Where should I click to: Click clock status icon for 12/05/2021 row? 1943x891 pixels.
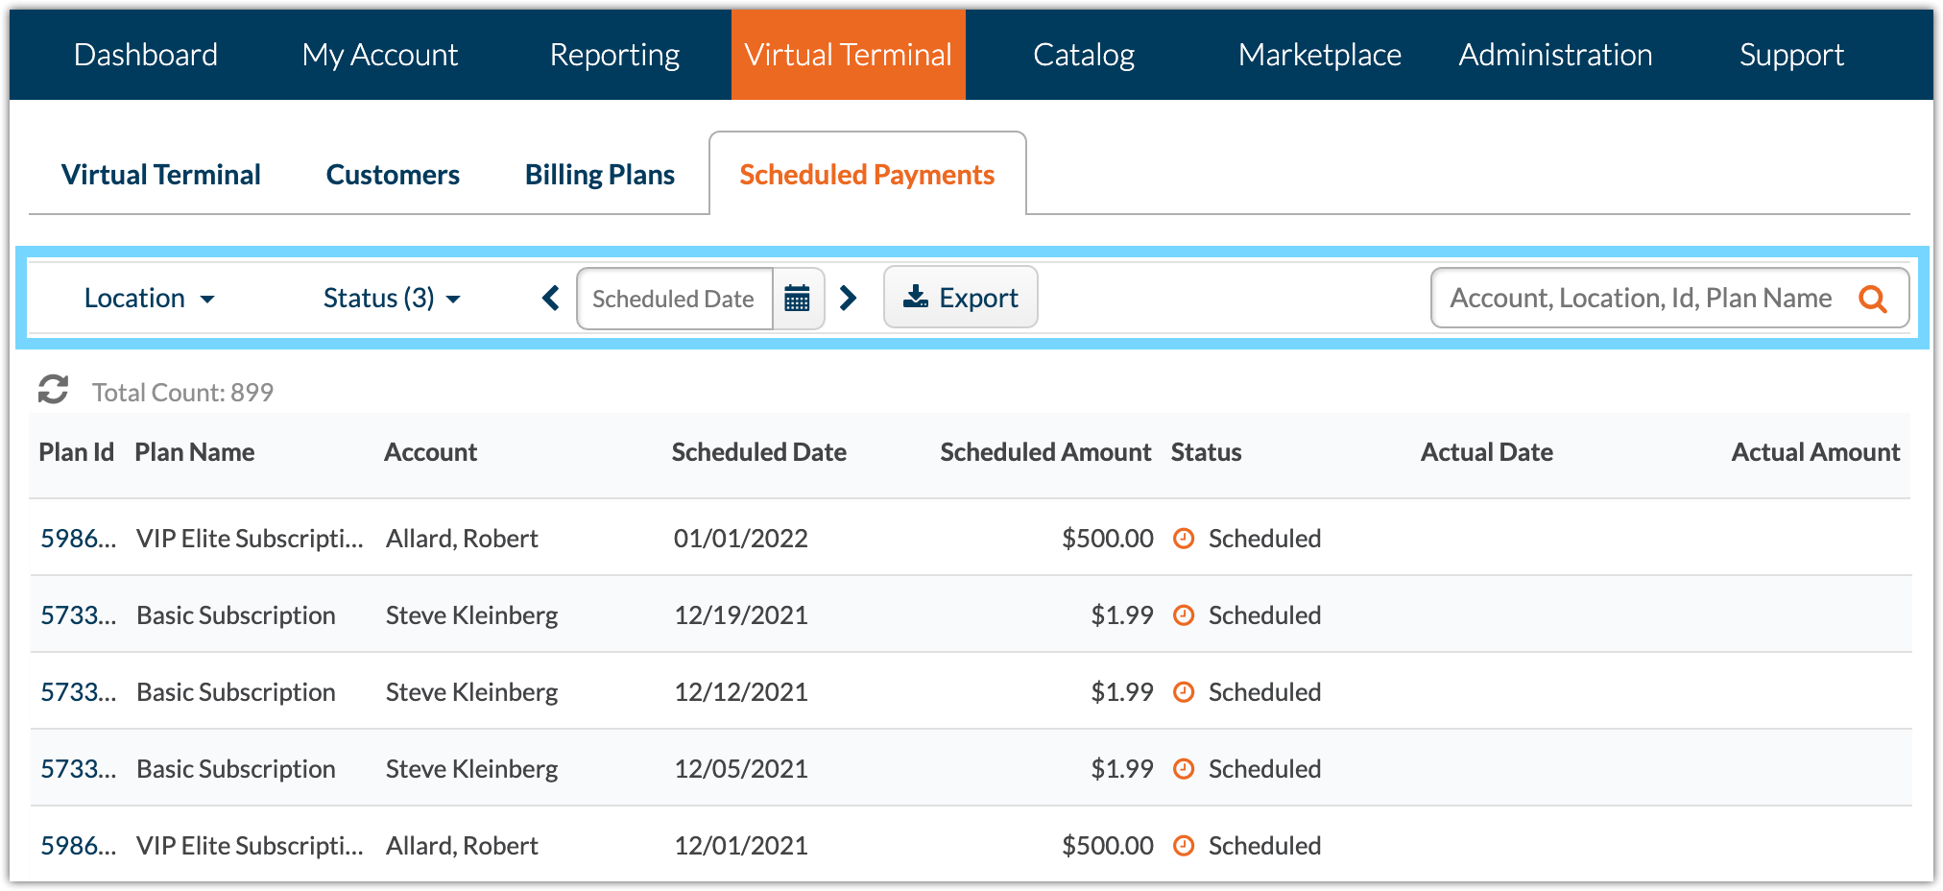click(1184, 769)
